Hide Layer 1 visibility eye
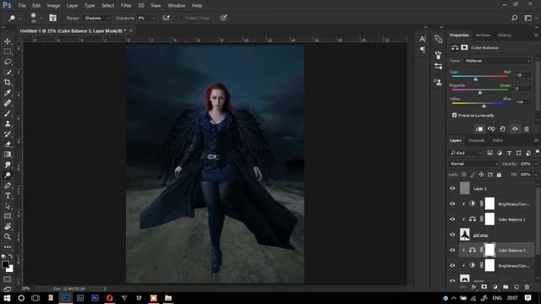The height and width of the screenshot is (304, 541). tap(452, 188)
